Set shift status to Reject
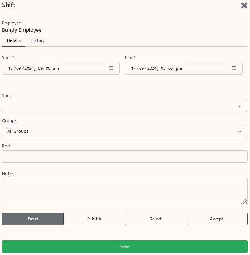Screen dimensions: 250x255 pyautogui.click(x=155, y=219)
